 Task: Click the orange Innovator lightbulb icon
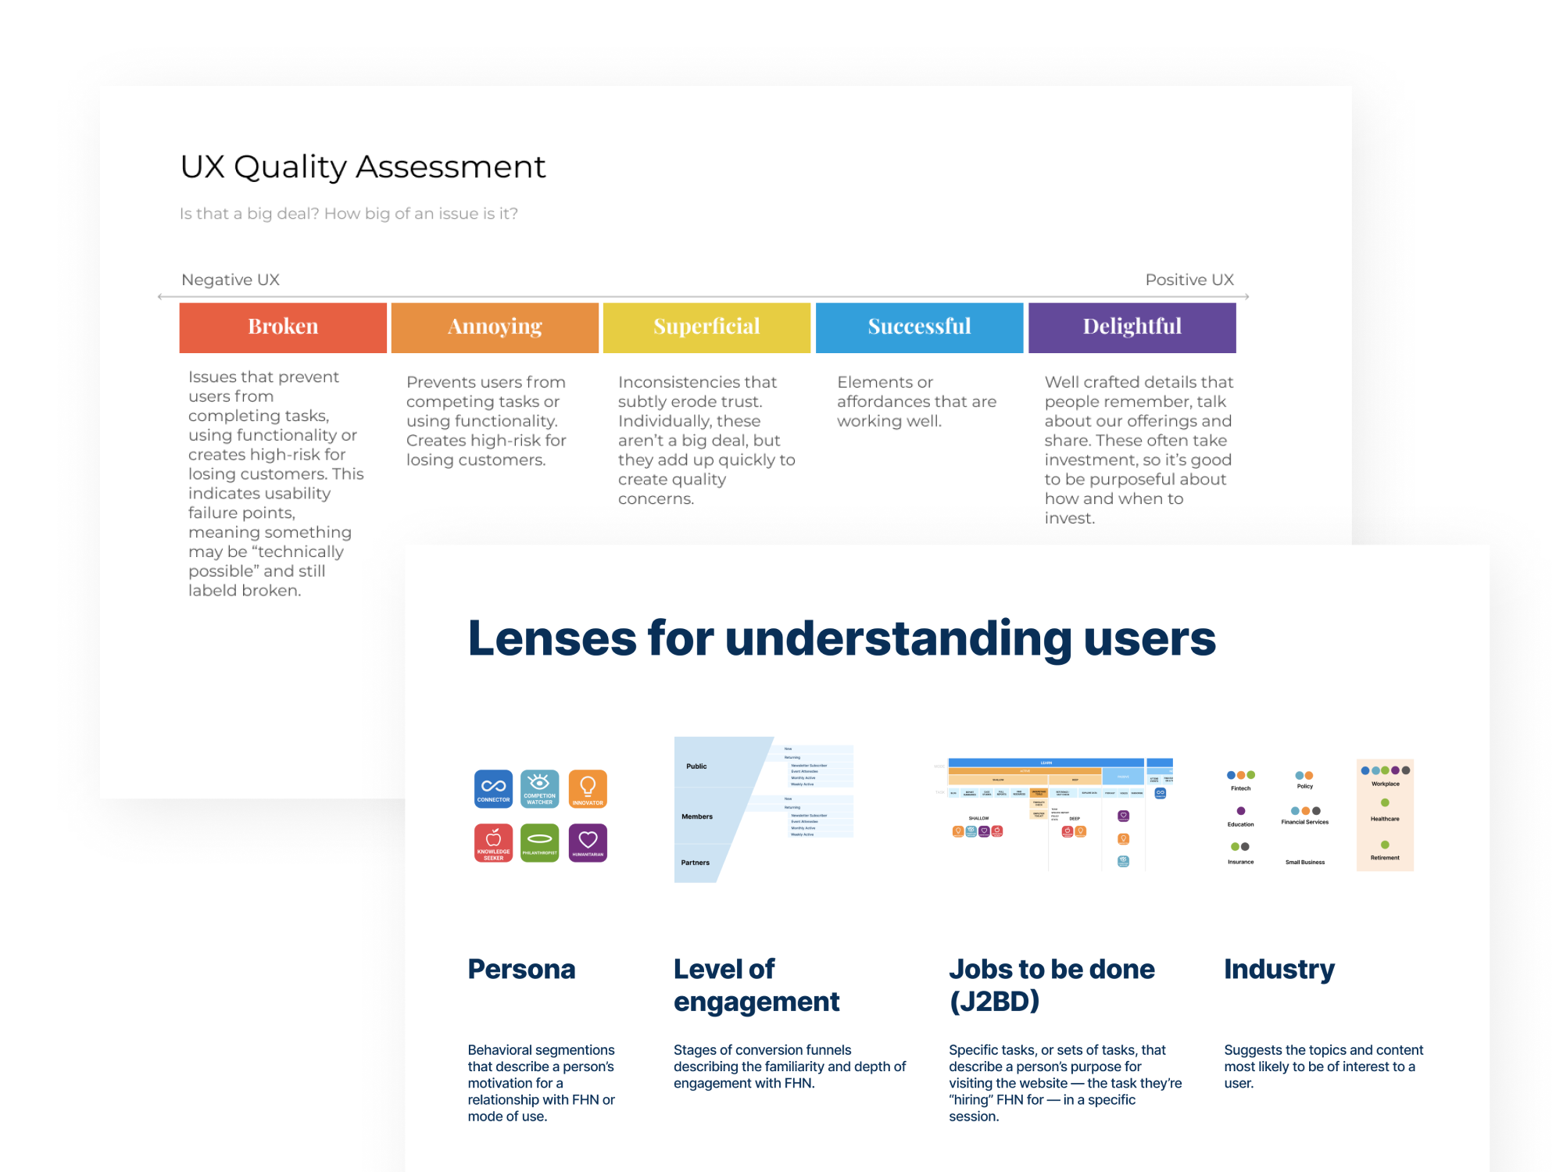[x=588, y=788]
